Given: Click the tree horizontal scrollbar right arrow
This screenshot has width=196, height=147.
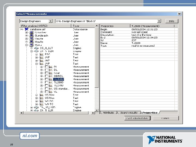Looking at the screenshot, I should click(93, 113).
